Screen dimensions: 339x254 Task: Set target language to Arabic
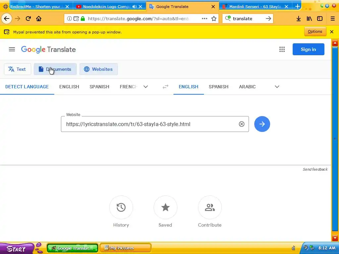tap(247, 87)
